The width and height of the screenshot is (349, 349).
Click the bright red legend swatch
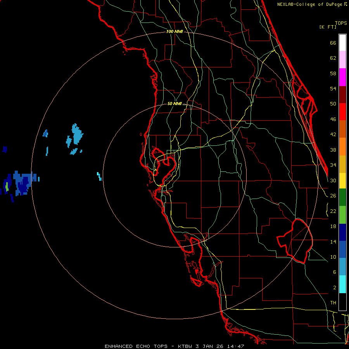pyautogui.click(x=342, y=112)
